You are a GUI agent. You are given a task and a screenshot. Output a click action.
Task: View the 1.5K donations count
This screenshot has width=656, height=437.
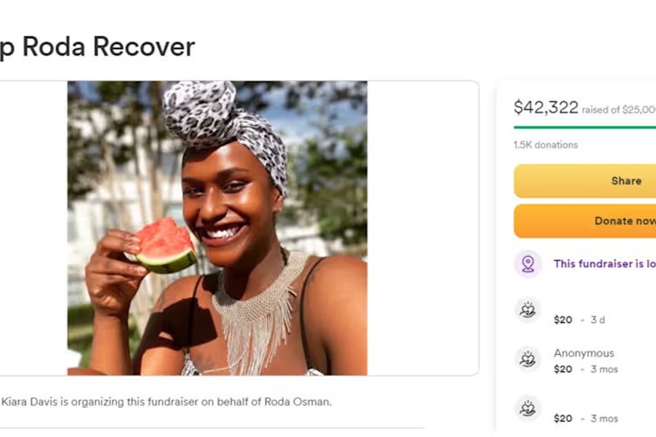[546, 145]
